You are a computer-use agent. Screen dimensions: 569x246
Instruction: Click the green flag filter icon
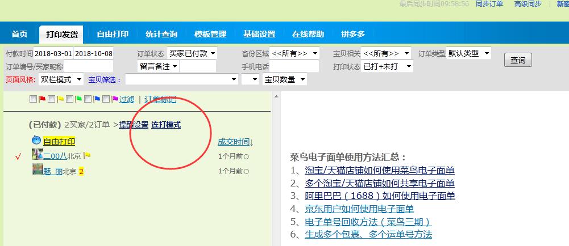point(78,99)
